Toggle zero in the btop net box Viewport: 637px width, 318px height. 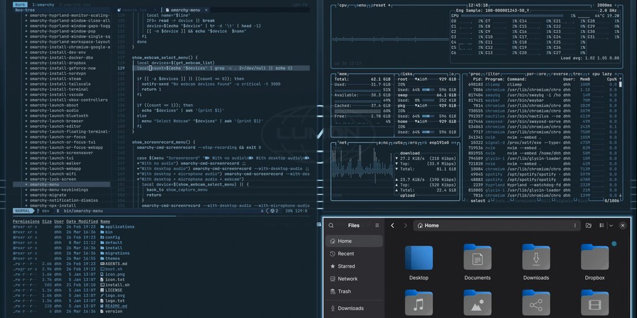(412, 143)
